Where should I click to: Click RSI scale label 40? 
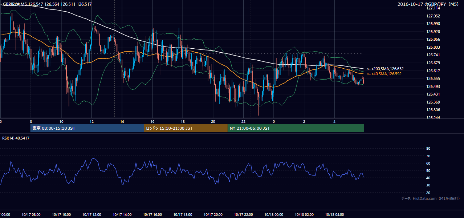pyautogui.click(x=428, y=178)
